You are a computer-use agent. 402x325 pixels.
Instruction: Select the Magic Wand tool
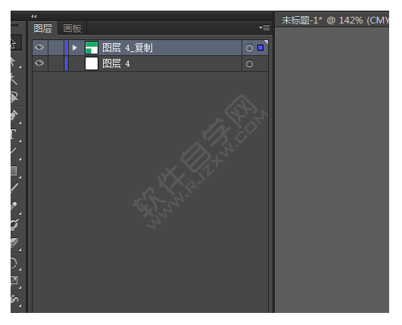[14, 79]
